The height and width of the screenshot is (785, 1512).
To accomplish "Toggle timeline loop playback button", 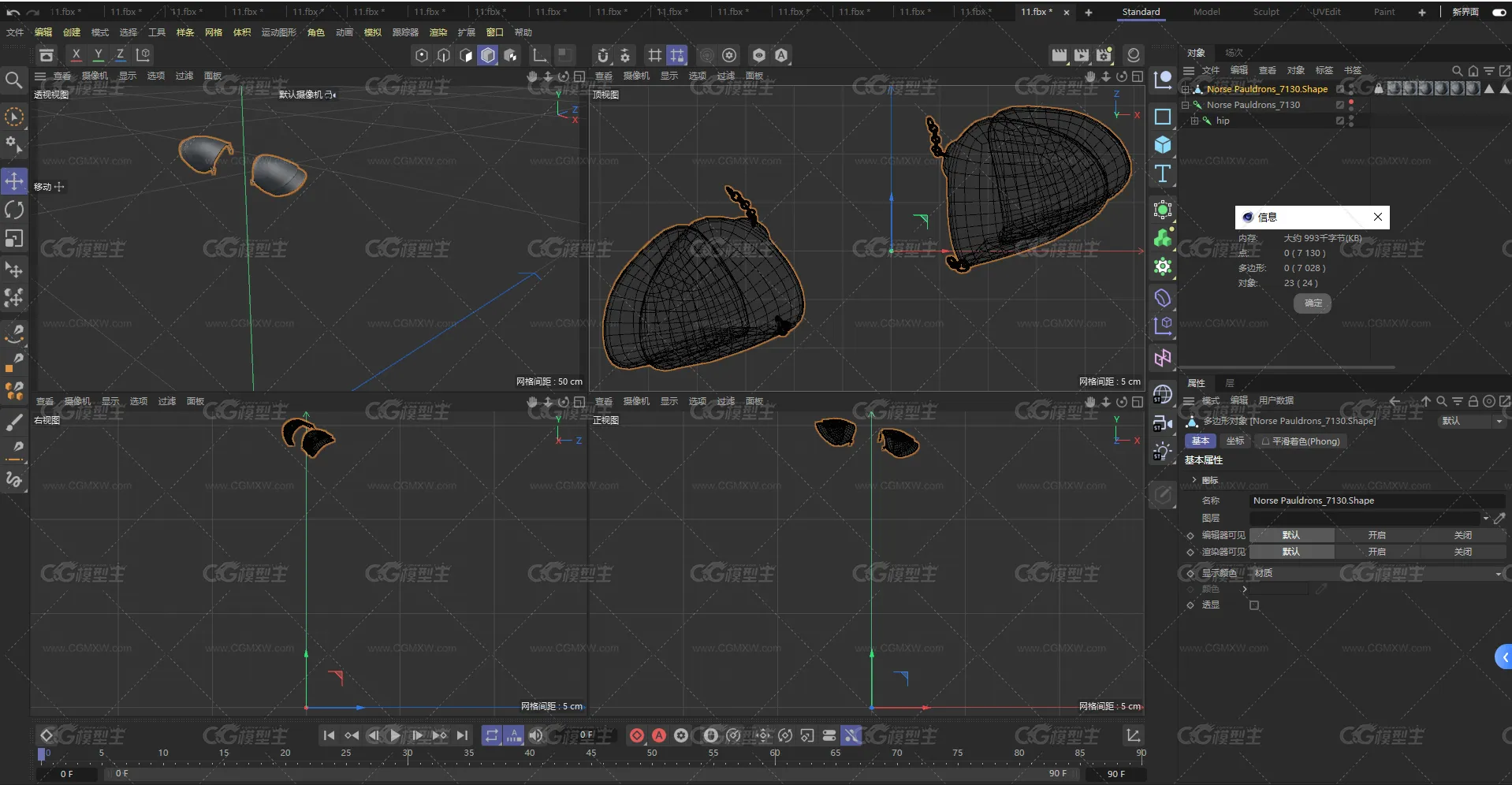I will coord(491,735).
